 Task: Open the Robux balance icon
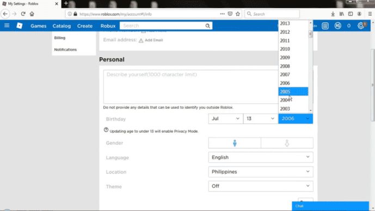[x=337, y=26]
